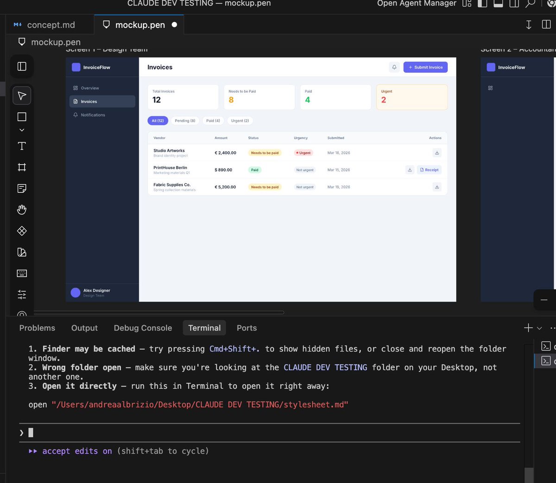
Task: Open the Debug Console tab
Action: (143, 328)
